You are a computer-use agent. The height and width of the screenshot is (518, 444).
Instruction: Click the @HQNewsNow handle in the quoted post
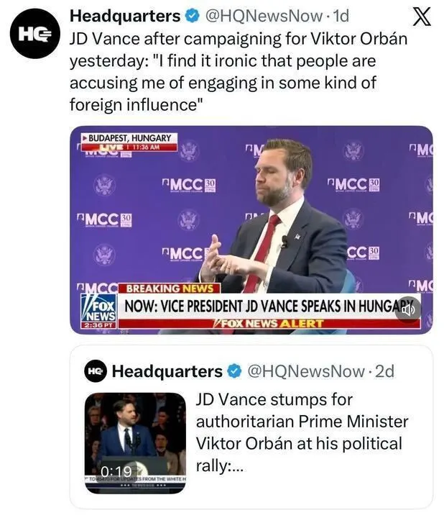(307, 371)
